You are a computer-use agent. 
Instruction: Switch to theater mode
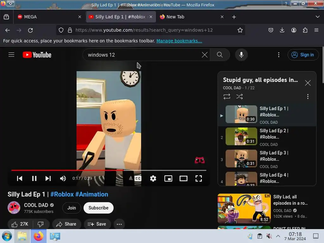pyautogui.click(x=184, y=178)
